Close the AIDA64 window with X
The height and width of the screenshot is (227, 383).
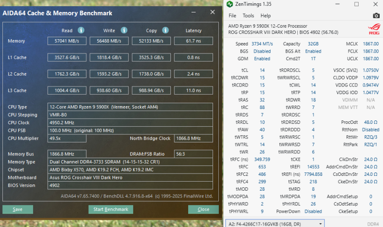tap(213, 12)
